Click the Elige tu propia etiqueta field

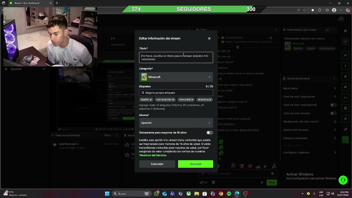click(176, 93)
